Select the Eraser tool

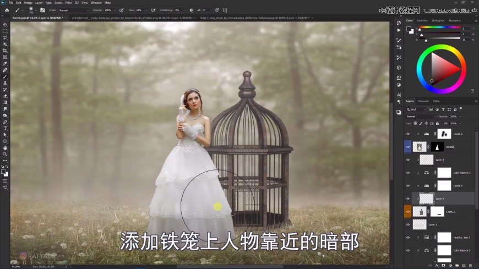[5, 96]
